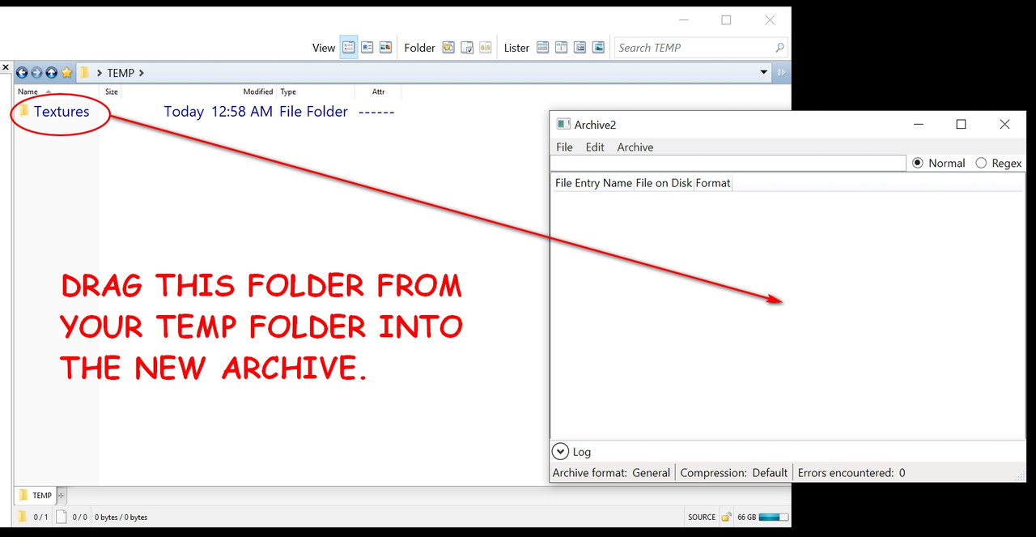The width and height of the screenshot is (1036, 537).
Task: Go back with the blue left arrow
Action: tap(22, 73)
